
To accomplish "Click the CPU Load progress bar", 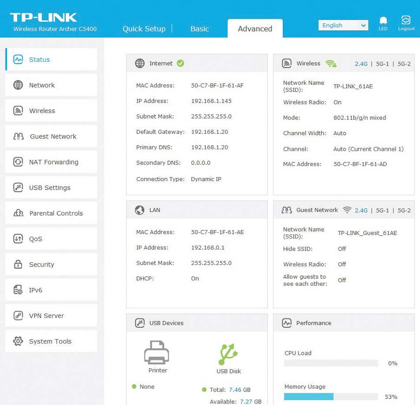I will point(331,363).
